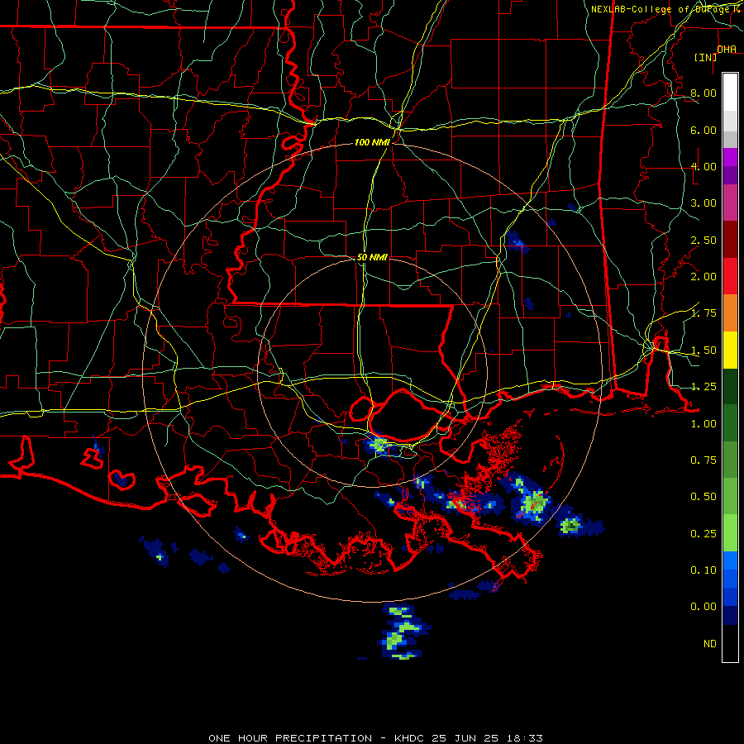Image resolution: width=744 pixels, height=744 pixels.
Task: Click the '0.25' legend value
Action: (703, 534)
